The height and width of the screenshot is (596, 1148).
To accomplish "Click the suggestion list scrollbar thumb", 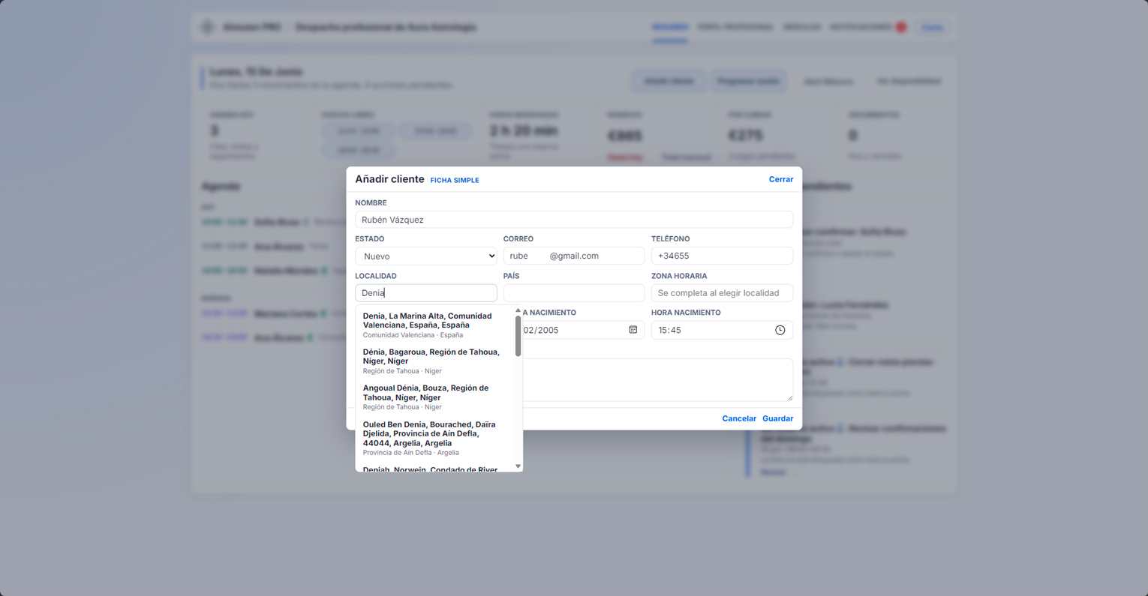I will click(518, 336).
